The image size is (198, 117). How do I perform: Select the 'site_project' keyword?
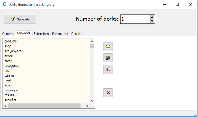(x=13, y=51)
